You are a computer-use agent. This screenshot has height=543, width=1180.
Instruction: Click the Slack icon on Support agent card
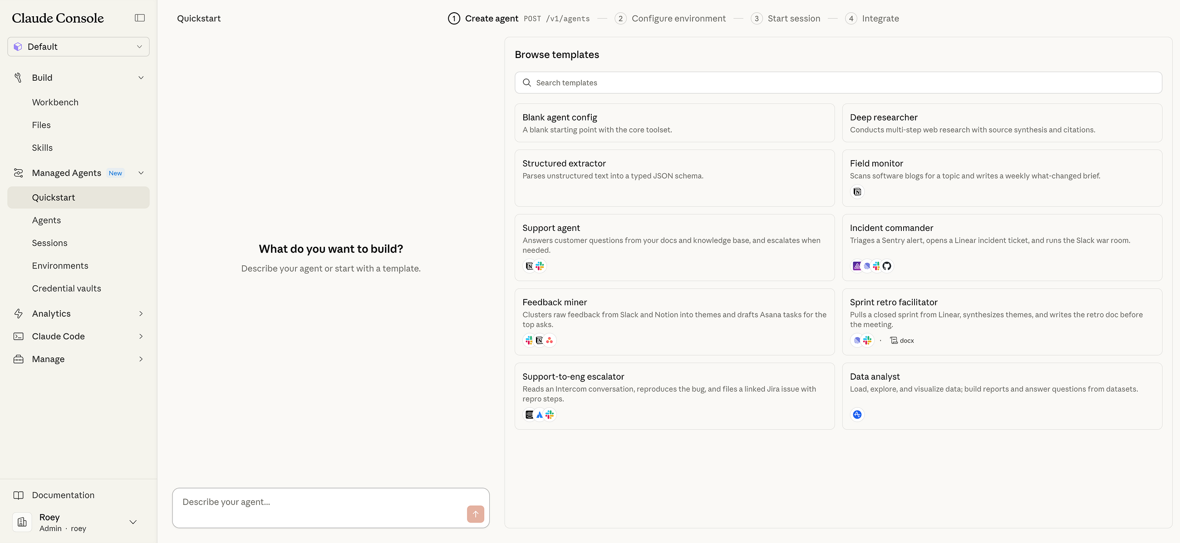(540, 266)
